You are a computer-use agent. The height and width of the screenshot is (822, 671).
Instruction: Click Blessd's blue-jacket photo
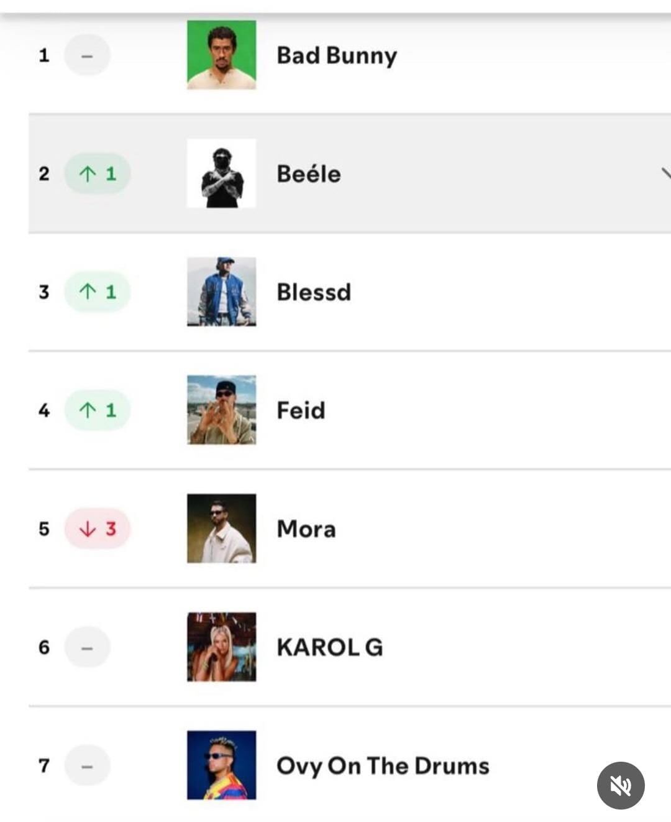[x=222, y=292]
